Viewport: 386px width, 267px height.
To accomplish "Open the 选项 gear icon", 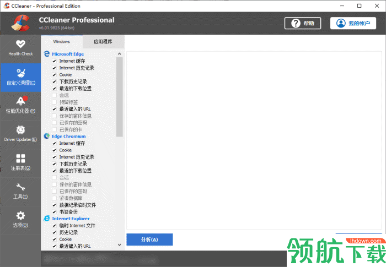I will pyautogui.click(x=20, y=216).
